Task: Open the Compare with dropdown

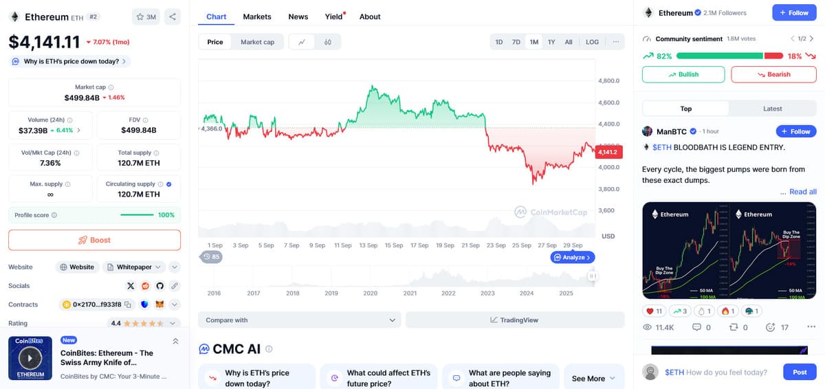Action: pos(299,320)
